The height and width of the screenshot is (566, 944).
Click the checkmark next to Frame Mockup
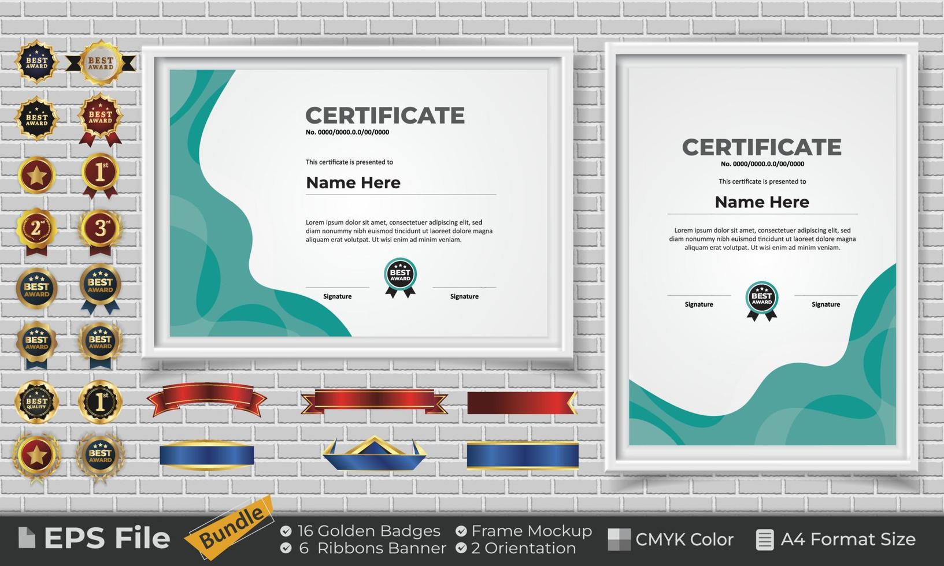[461, 531]
